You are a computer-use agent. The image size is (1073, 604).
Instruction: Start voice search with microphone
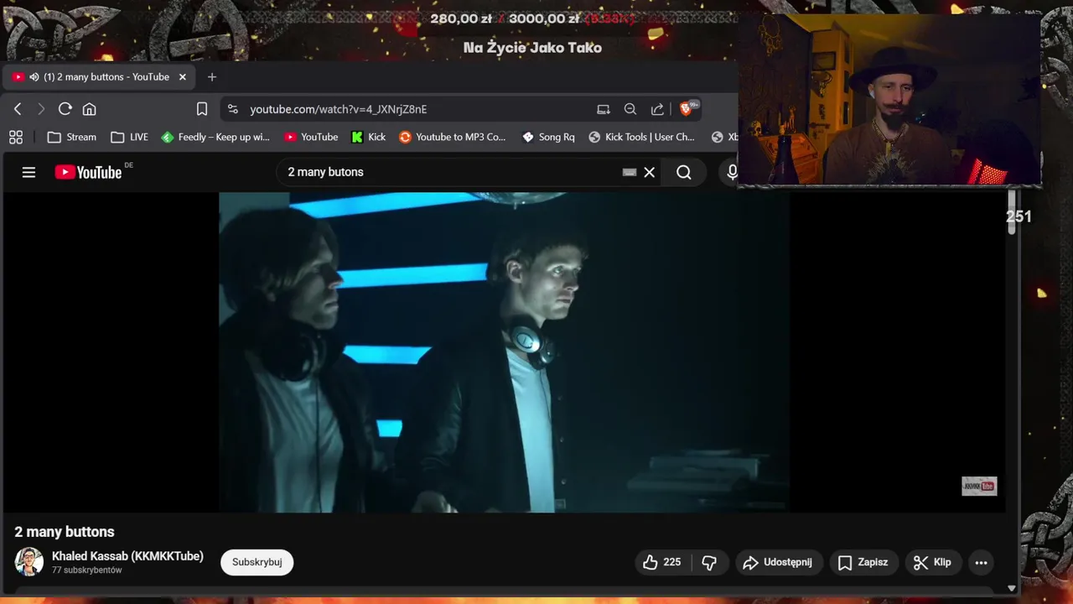click(732, 172)
